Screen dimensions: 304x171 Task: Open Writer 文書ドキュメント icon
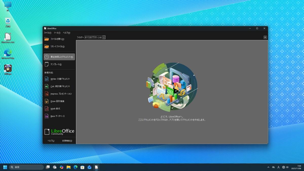47,79
